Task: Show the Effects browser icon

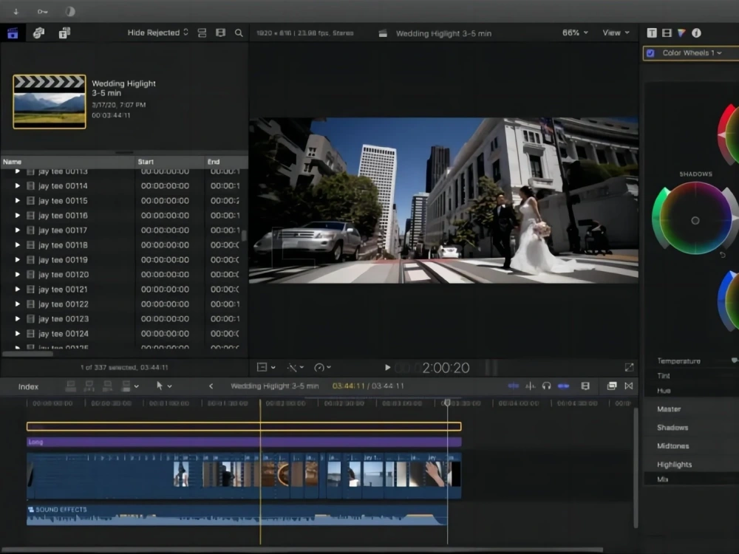Action: pos(612,386)
